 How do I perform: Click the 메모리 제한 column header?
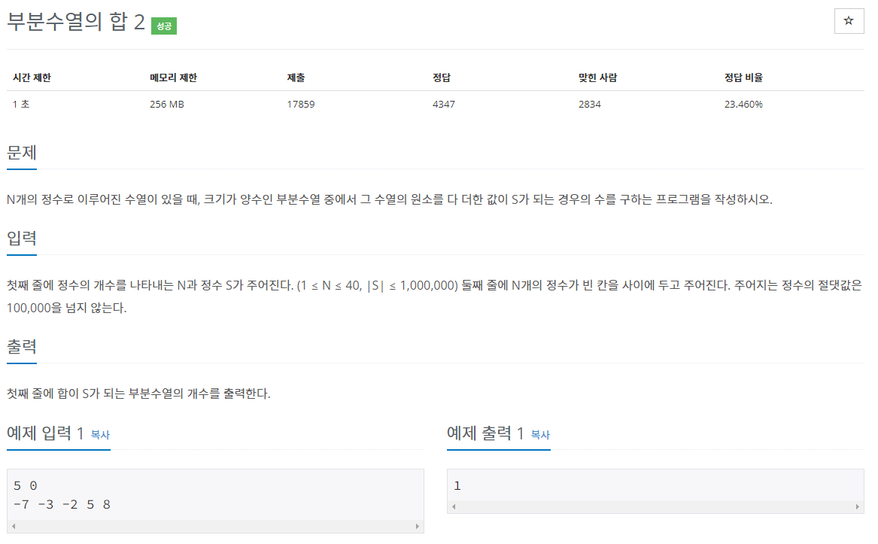(x=173, y=77)
